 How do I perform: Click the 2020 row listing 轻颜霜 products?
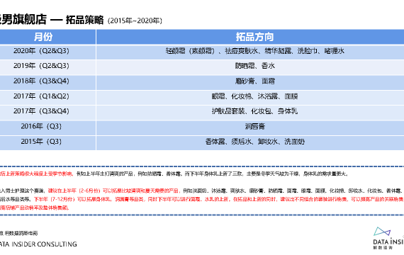(250, 52)
